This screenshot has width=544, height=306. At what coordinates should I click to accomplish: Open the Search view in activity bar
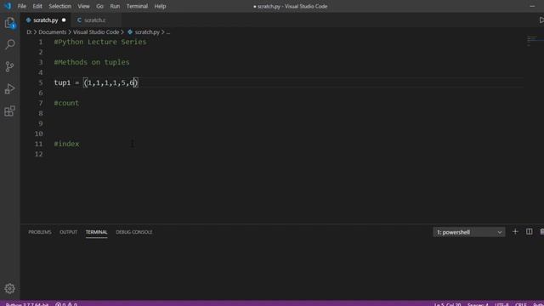coord(9,44)
